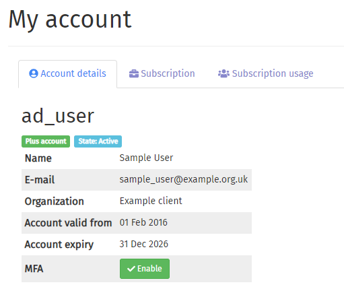Screen dimensions: 344x291
Task: Open the Account details tab
Action: click(x=67, y=74)
